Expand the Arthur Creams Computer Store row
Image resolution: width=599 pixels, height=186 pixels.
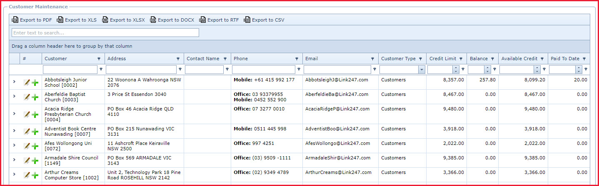tap(14, 174)
